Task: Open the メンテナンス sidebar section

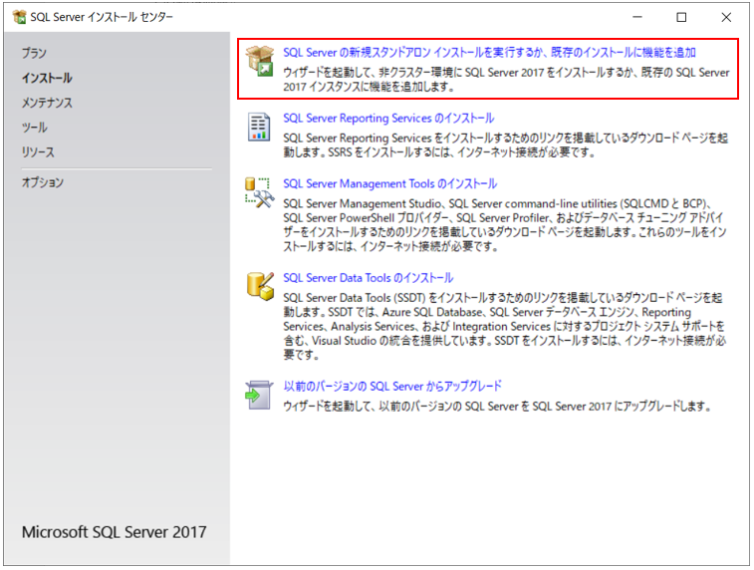Action: pyautogui.click(x=47, y=103)
